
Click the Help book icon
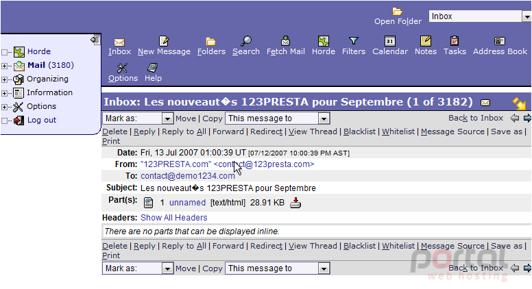click(x=153, y=68)
